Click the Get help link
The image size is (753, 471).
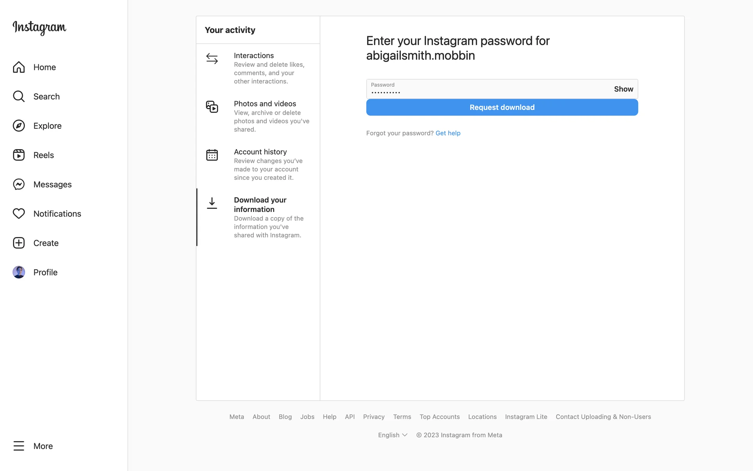448,133
